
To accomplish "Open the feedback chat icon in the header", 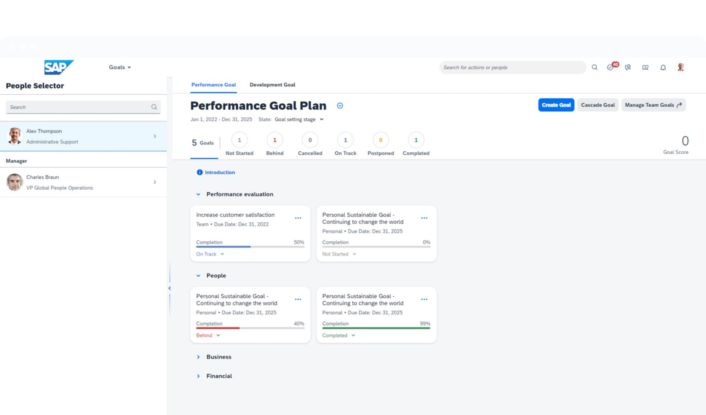I will coord(628,67).
